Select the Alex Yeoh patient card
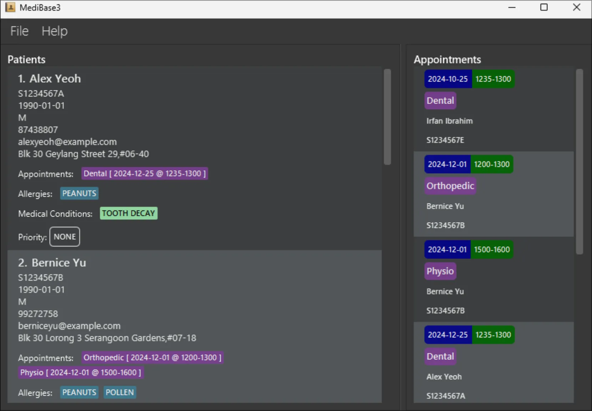Screen dimensions: 592x411 point(194,157)
